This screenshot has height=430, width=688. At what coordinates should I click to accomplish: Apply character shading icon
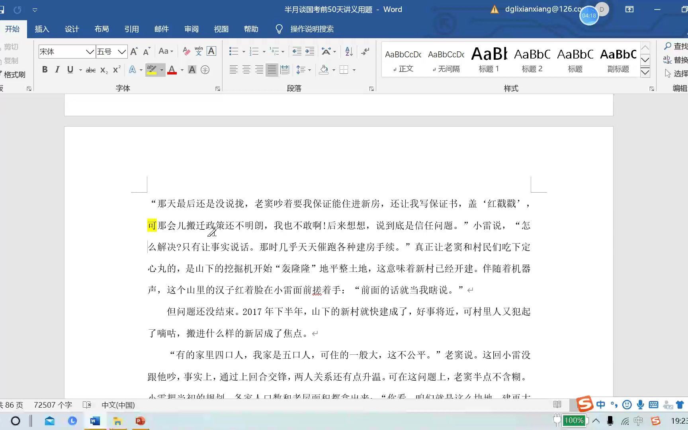pyautogui.click(x=192, y=70)
